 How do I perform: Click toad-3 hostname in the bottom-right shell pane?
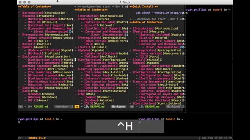(x=170, y=119)
